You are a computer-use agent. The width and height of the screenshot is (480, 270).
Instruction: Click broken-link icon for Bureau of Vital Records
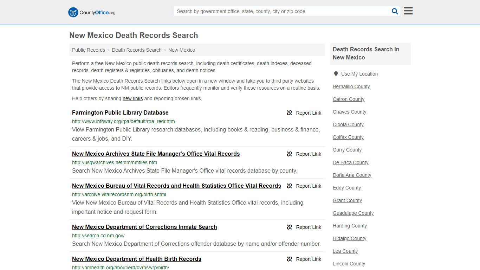(x=290, y=186)
